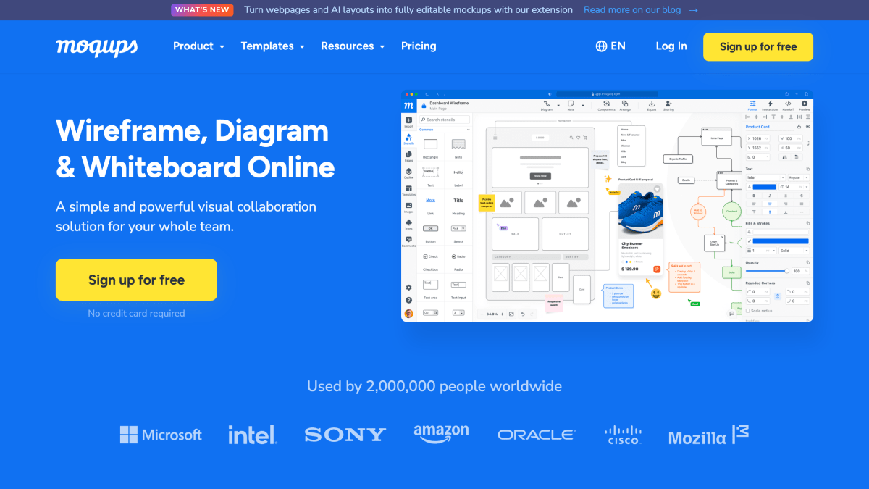Open the Images icon in the app sidebar

[408, 207]
